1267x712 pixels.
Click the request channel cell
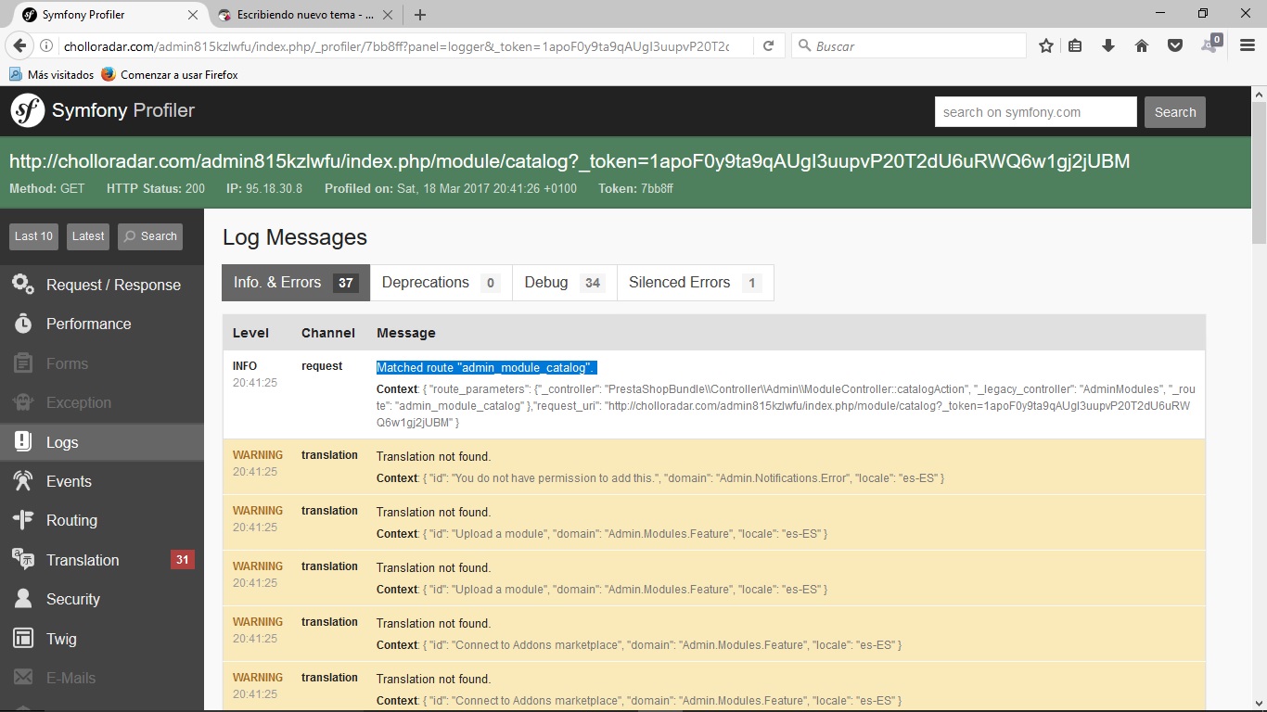(x=322, y=366)
